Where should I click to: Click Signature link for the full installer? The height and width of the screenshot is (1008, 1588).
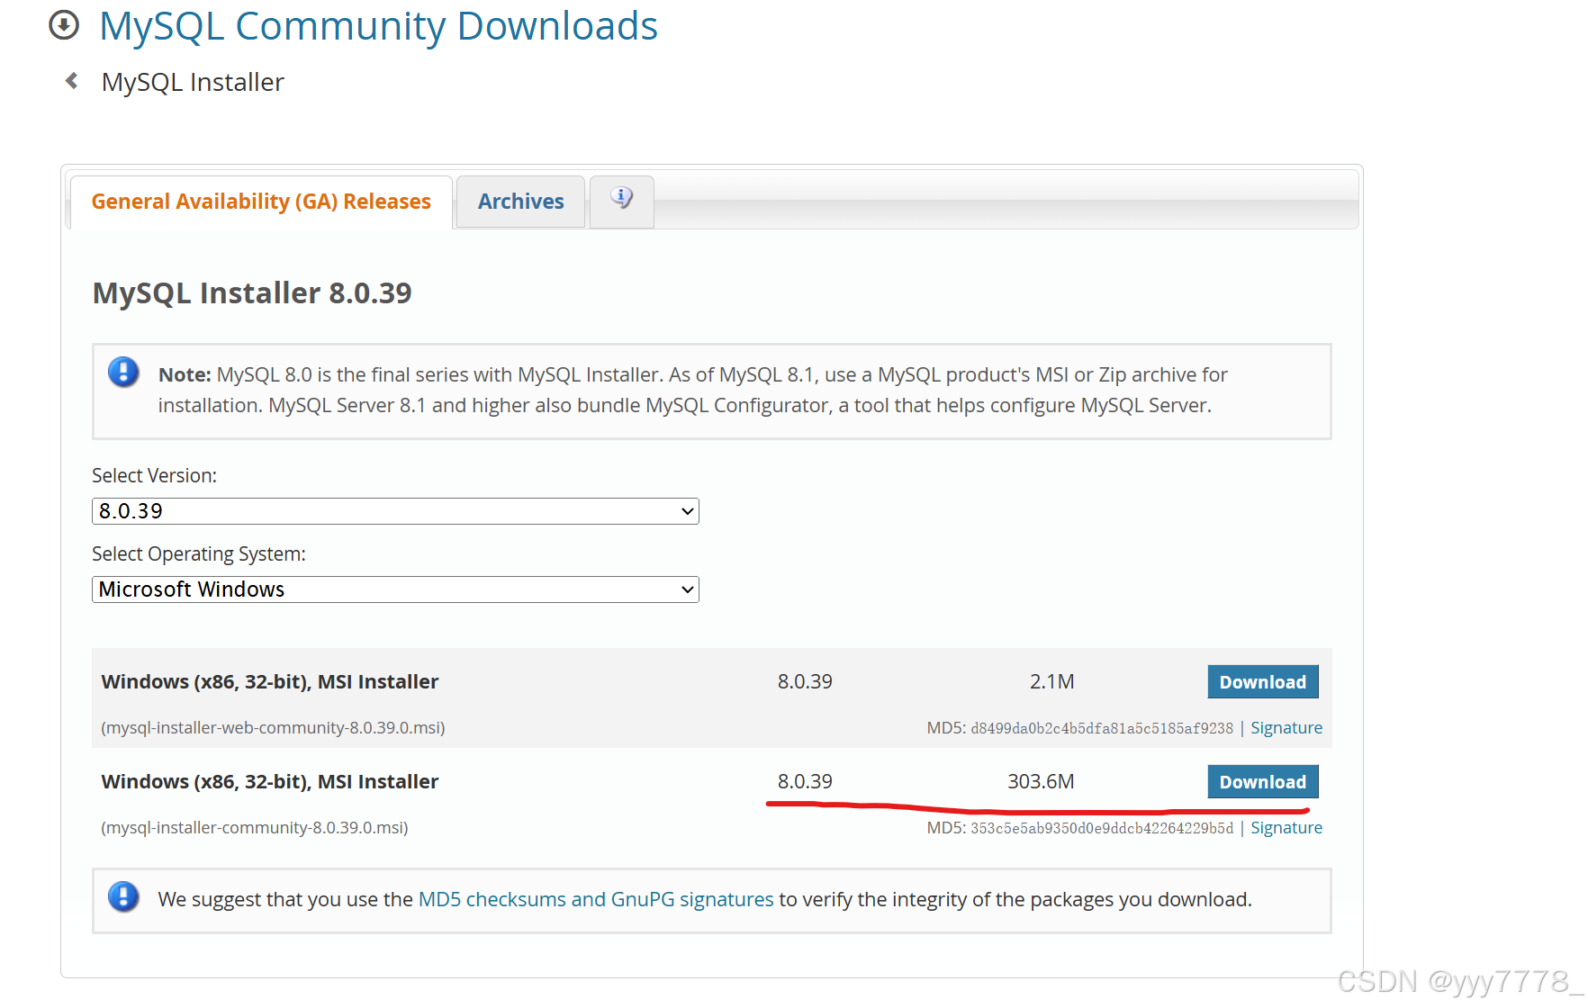point(1286,827)
